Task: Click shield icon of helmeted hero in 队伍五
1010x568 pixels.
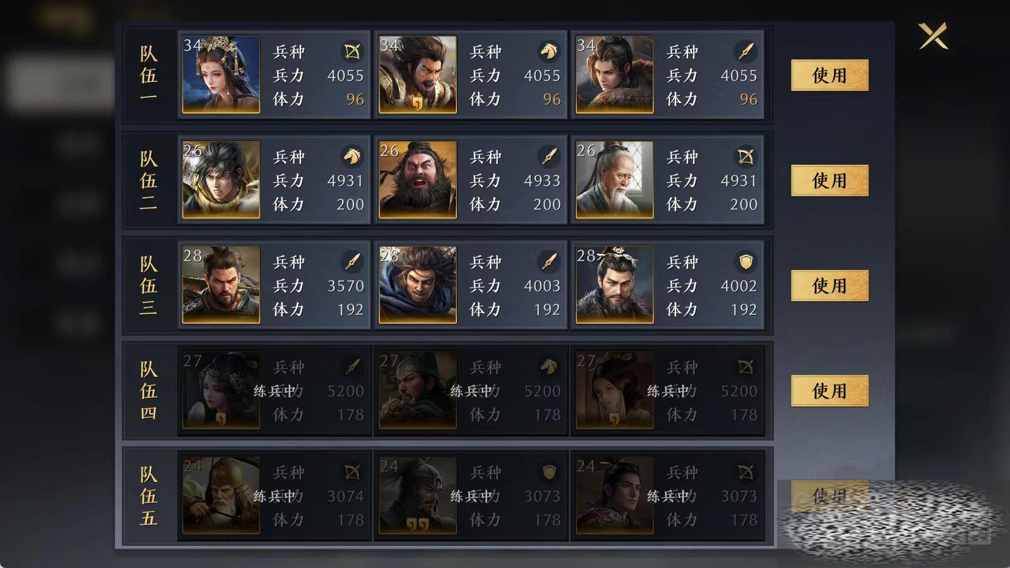Action: click(x=549, y=472)
